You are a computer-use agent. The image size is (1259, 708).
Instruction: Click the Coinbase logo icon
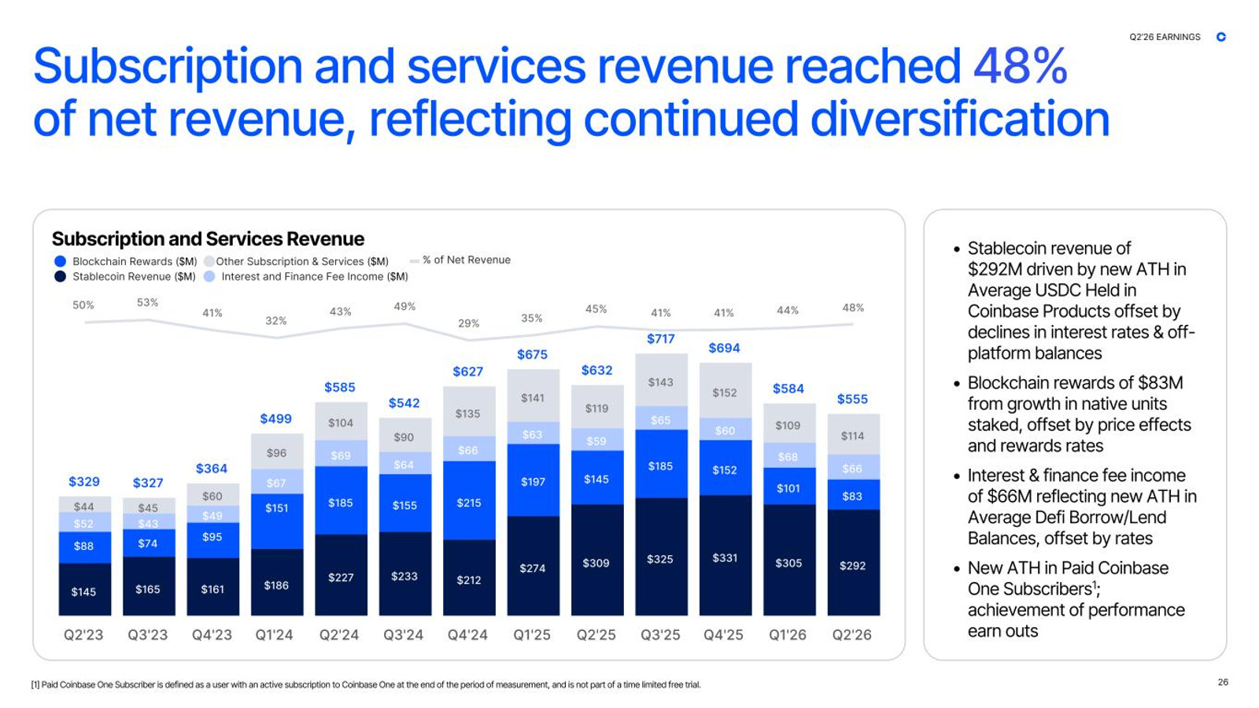pyautogui.click(x=1221, y=37)
